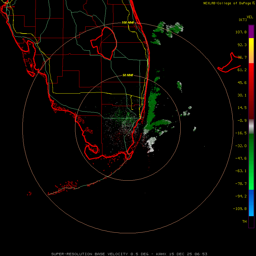Select the 107.8 value on the velocity scale
256x256 pixels.
241,32
